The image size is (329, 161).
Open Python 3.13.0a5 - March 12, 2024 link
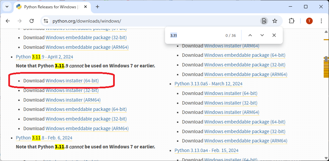tap(209, 84)
